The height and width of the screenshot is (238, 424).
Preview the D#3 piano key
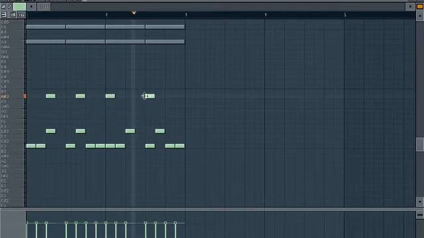tap(13, 131)
